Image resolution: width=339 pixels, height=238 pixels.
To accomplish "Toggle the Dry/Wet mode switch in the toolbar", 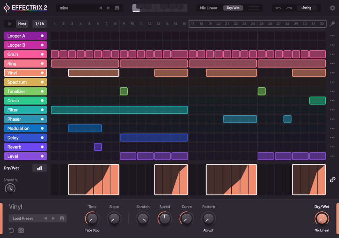I will pyautogui.click(x=233, y=7).
